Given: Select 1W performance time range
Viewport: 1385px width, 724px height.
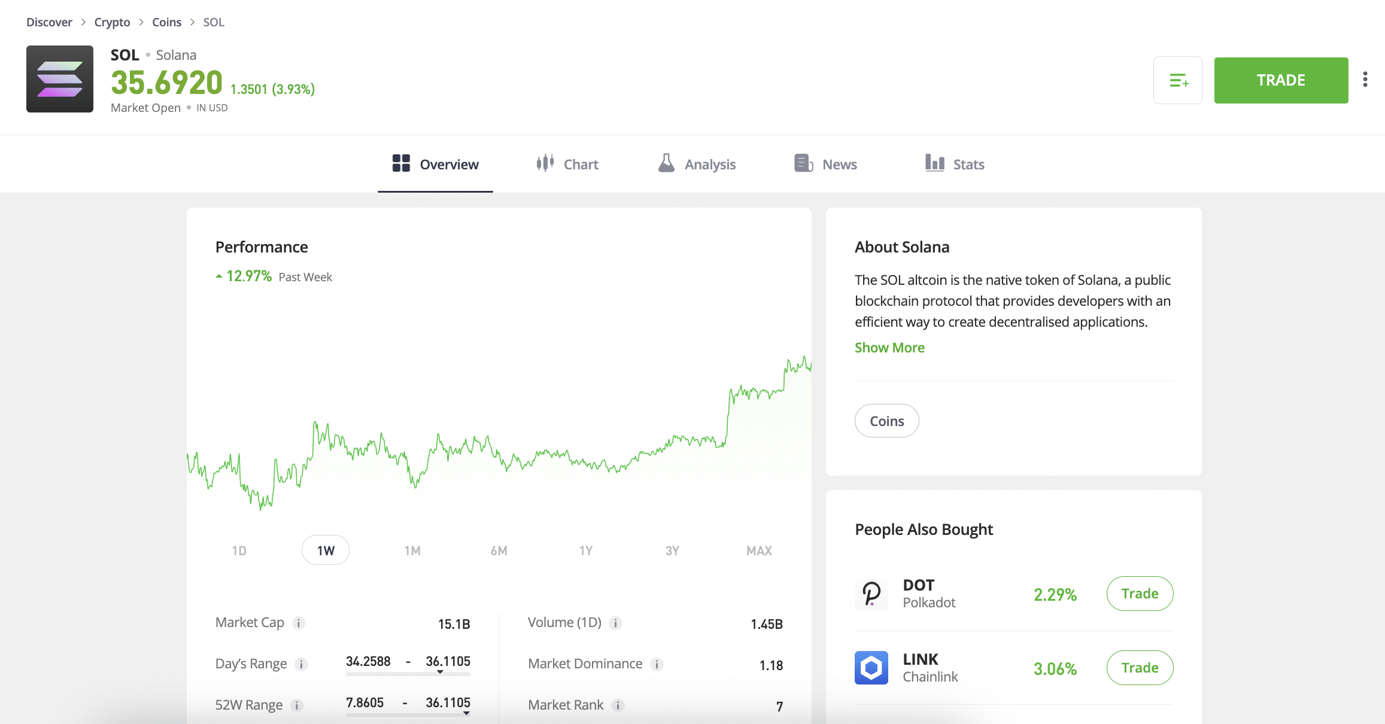Looking at the screenshot, I should 326,550.
